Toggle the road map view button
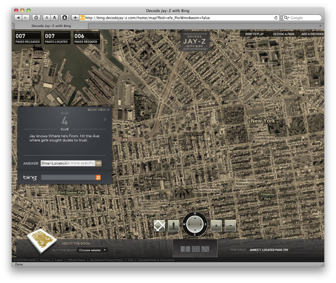The width and height of the screenshot is (336, 283). point(159,226)
